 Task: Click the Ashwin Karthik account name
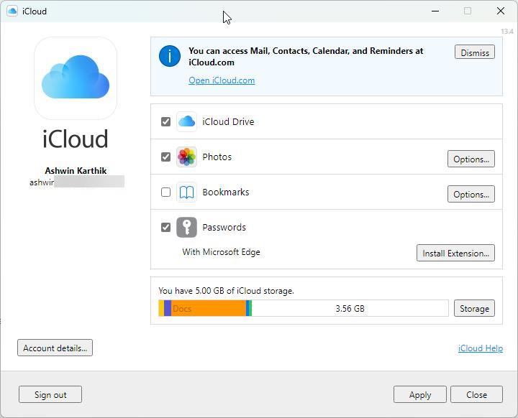tap(76, 171)
